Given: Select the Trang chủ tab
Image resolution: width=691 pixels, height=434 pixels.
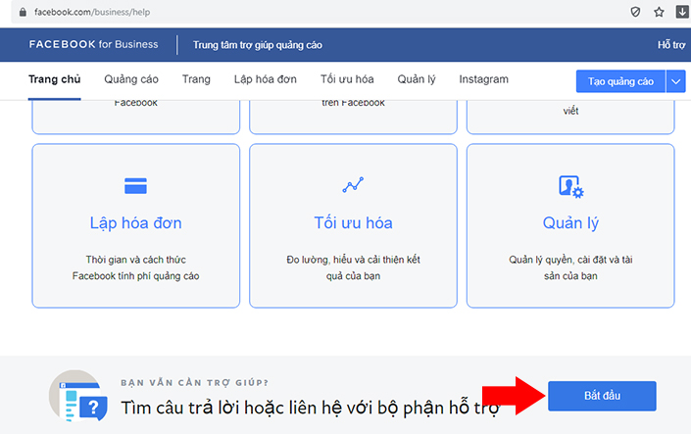Looking at the screenshot, I should pyautogui.click(x=55, y=79).
